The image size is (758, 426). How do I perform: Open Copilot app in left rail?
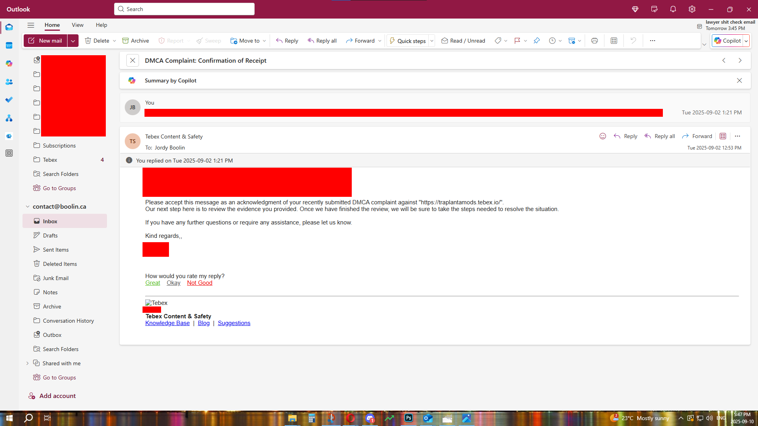[9, 64]
